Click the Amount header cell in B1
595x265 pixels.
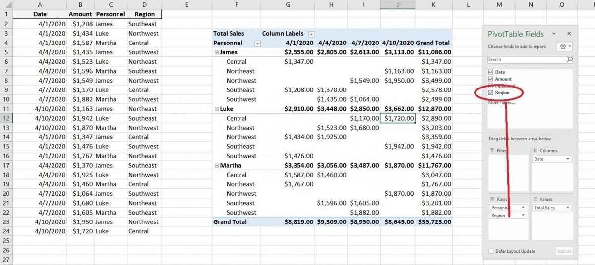80,14
